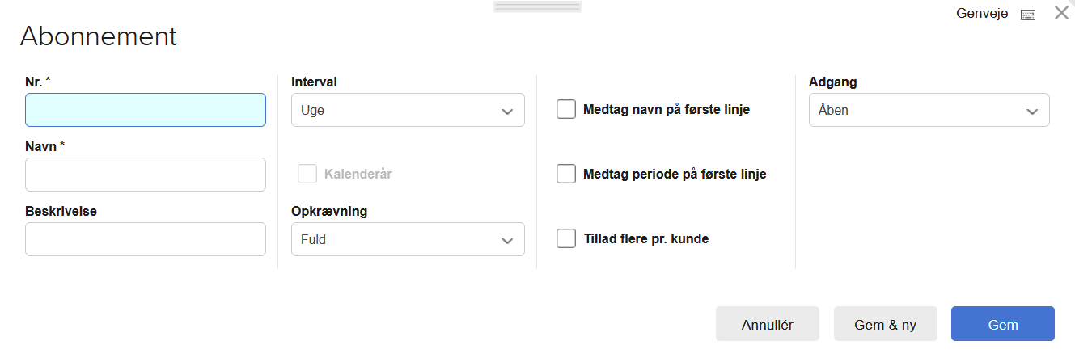This screenshot has width=1075, height=362.
Task: Click into the Navn text field
Action: point(146,175)
